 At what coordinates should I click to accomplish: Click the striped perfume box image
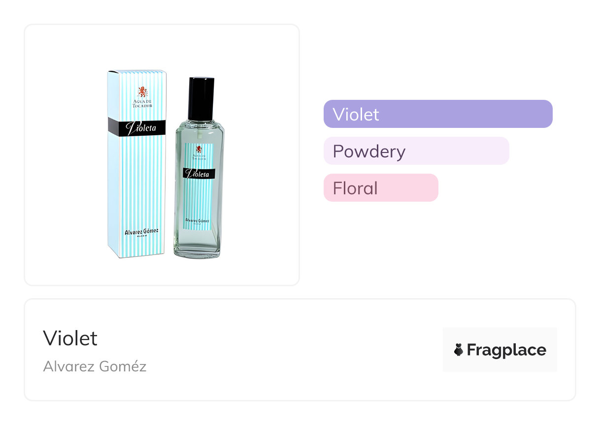point(136,187)
